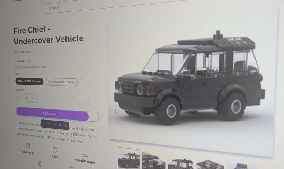Click the hide block eye-slash icon
The image size is (284, 169).
coord(60,125)
